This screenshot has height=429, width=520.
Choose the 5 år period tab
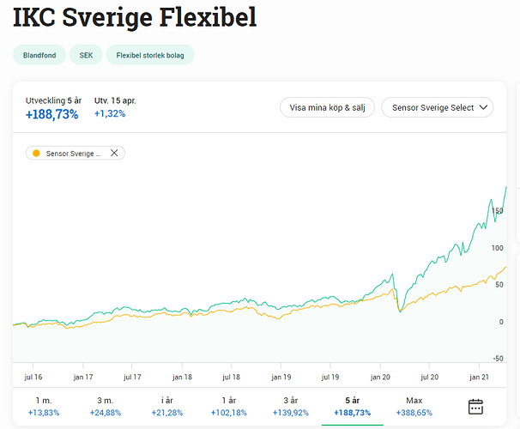(x=352, y=407)
